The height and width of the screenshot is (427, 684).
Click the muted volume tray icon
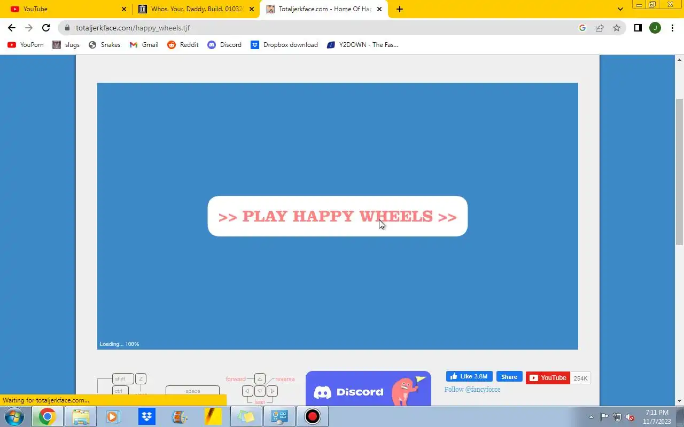tap(630, 417)
